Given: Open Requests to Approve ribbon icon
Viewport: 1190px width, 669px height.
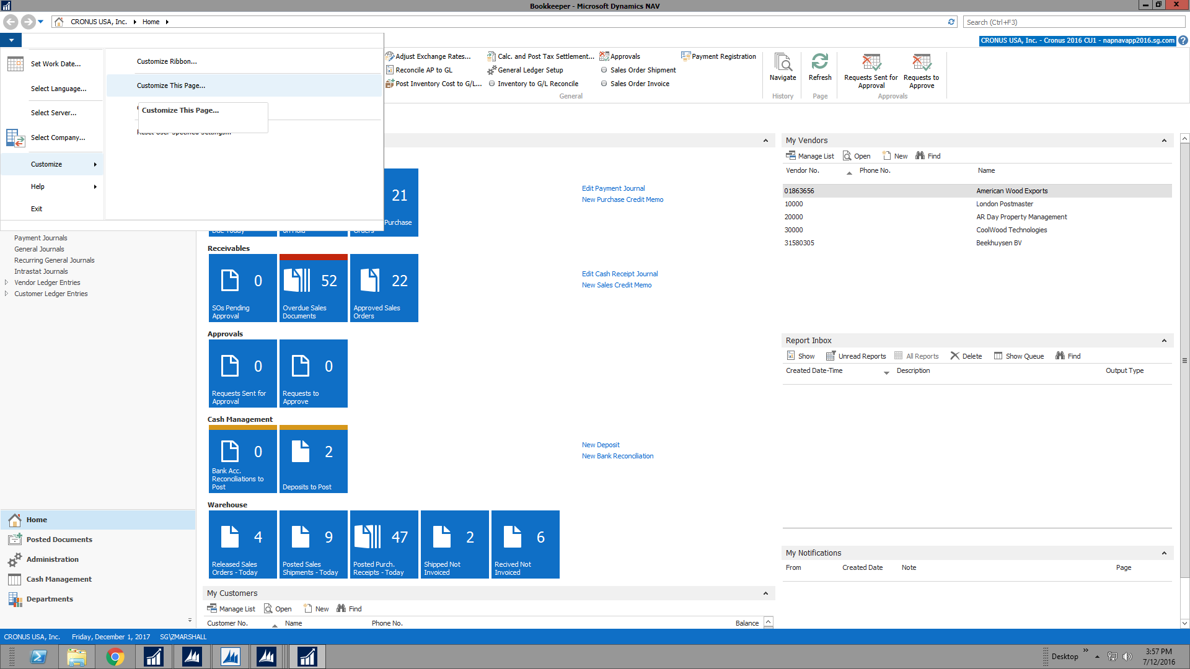Looking at the screenshot, I should 921,63.
